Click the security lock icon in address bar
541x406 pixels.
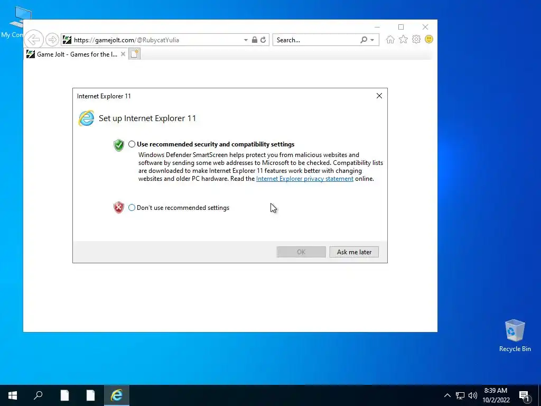point(254,40)
